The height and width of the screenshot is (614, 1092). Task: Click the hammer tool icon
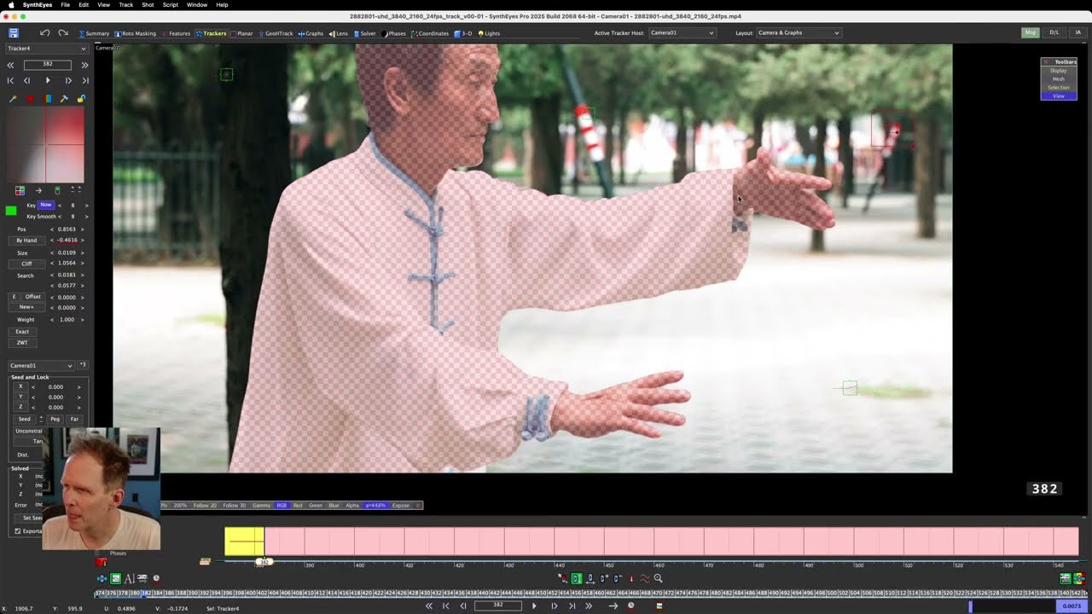click(x=64, y=99)
